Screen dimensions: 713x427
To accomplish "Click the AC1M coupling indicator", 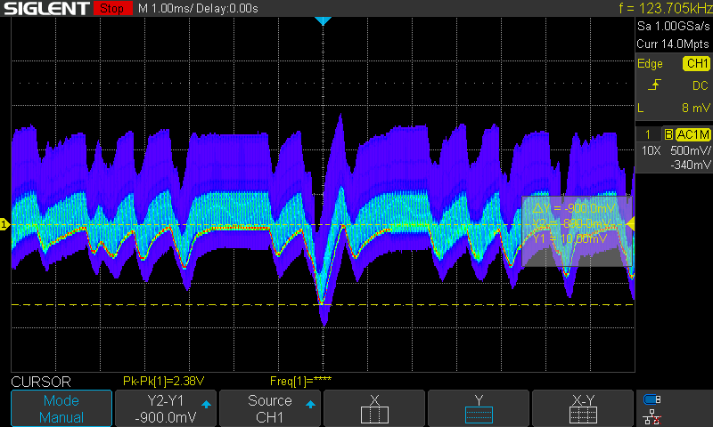I will pyautogui.click(x=693, y=133).
